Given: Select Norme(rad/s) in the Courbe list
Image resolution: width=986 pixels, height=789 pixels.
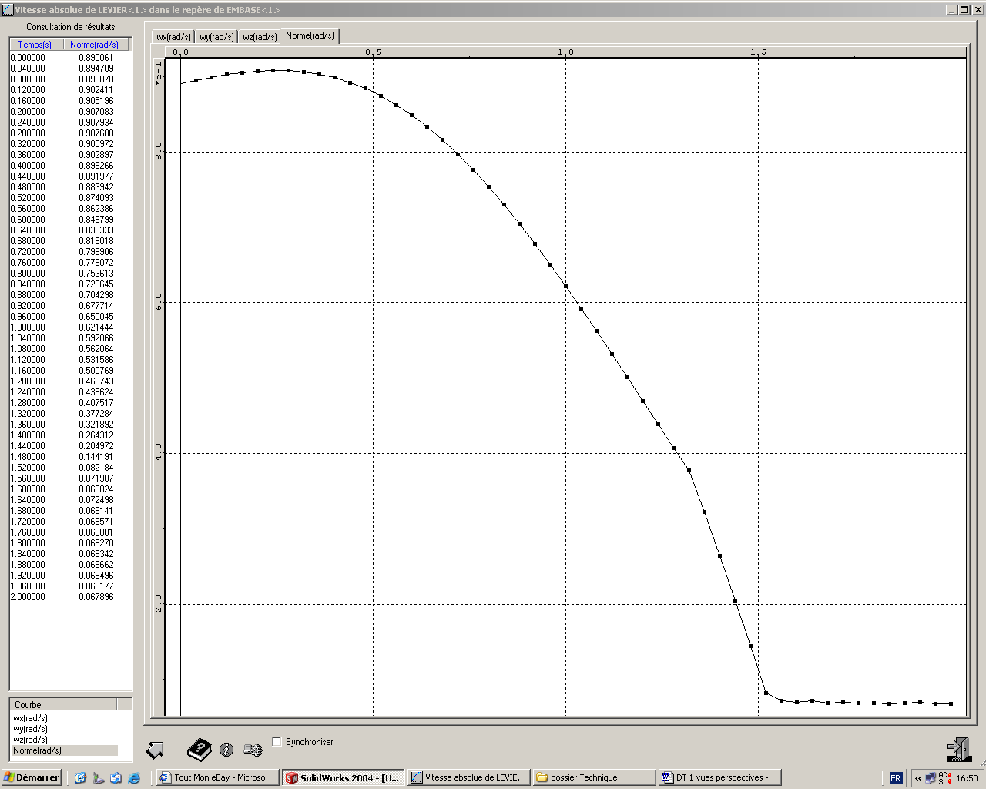Looking at the screenshot, I should pos(65,750).
